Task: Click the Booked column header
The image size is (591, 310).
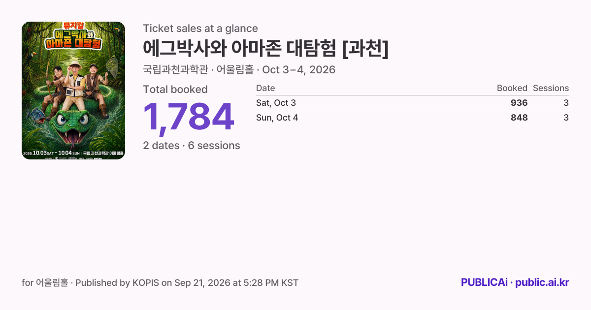Action: click(512, 88)
